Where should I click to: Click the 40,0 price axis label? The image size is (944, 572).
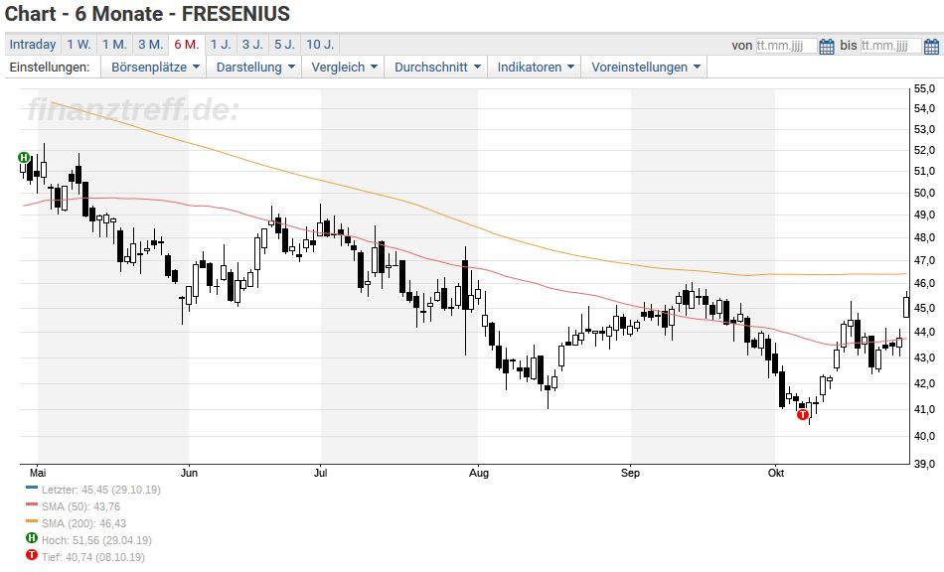tap(925, 436)
